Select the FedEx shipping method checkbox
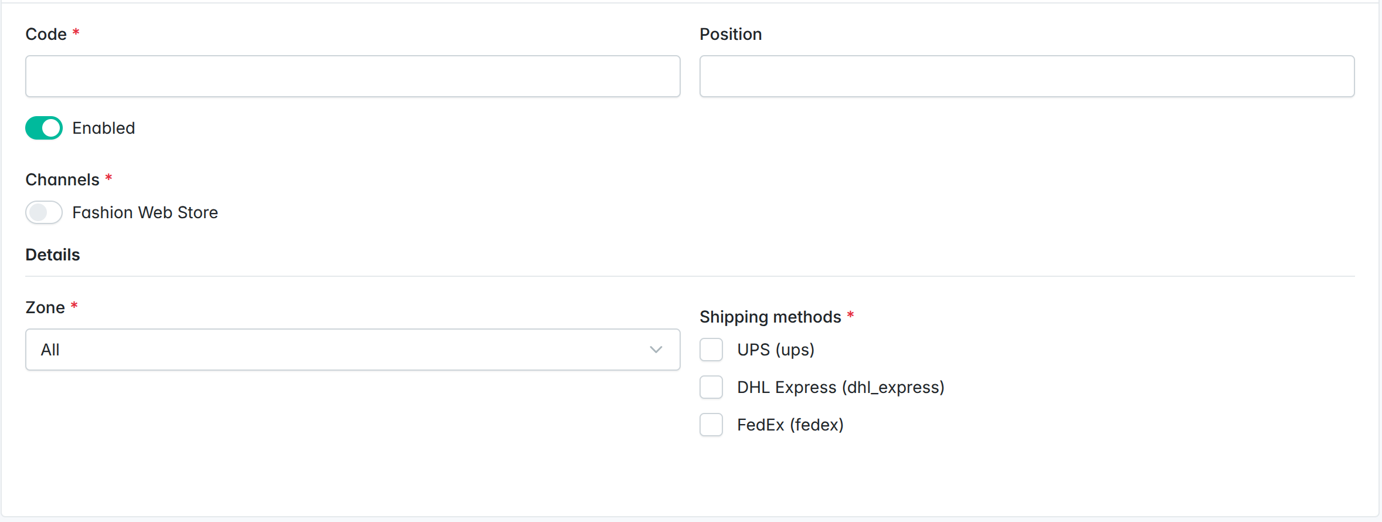This screenshot has width=1382, height=522. pos(711,425)
